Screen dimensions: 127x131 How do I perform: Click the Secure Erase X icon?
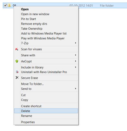(x=17, y=78)
